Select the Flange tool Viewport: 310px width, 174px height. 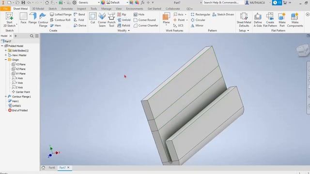point(32,18)
